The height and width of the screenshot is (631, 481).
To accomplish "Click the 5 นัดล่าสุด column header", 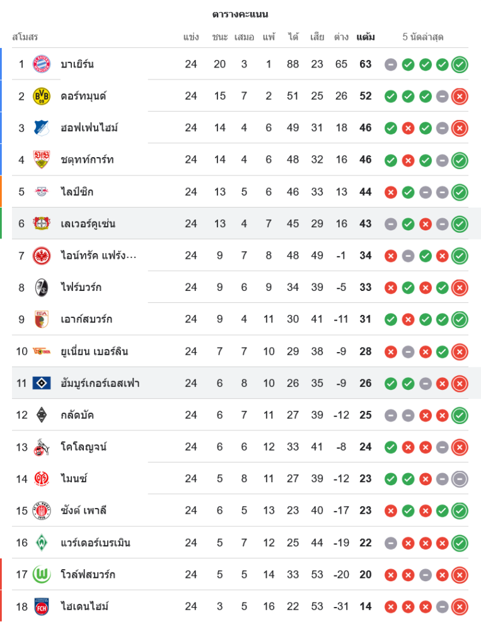I will [423, 37].
